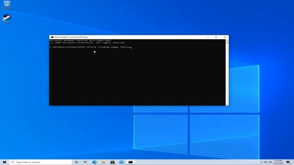The width and height of the screenshot is (294, 165).
Task: Maximize the Administrator Command Prompt window
Action: 216,37
